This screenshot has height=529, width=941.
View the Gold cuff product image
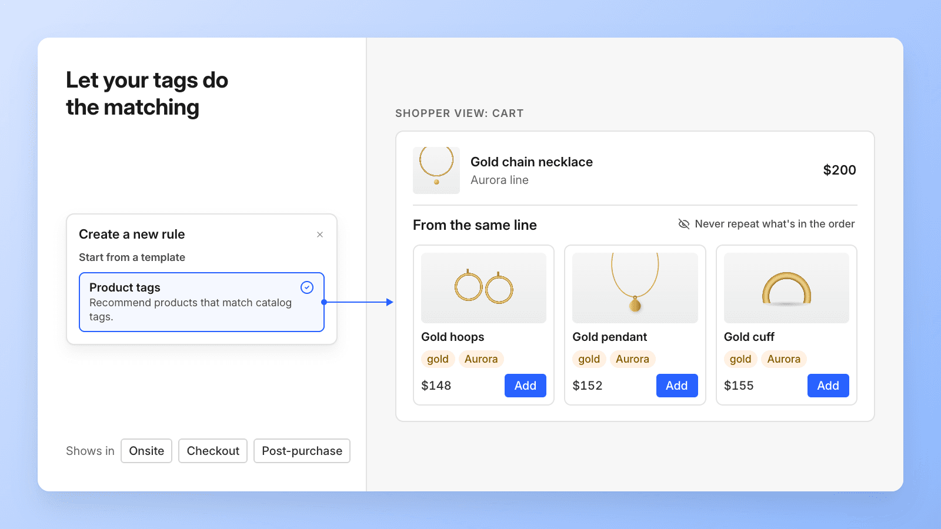[x=786, y=288]
